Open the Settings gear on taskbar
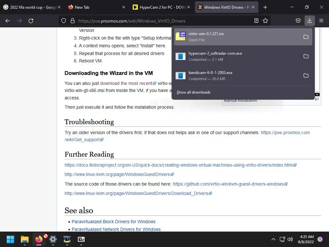The width and height of the screenshot is (329, 247). (x=53, y=239)
